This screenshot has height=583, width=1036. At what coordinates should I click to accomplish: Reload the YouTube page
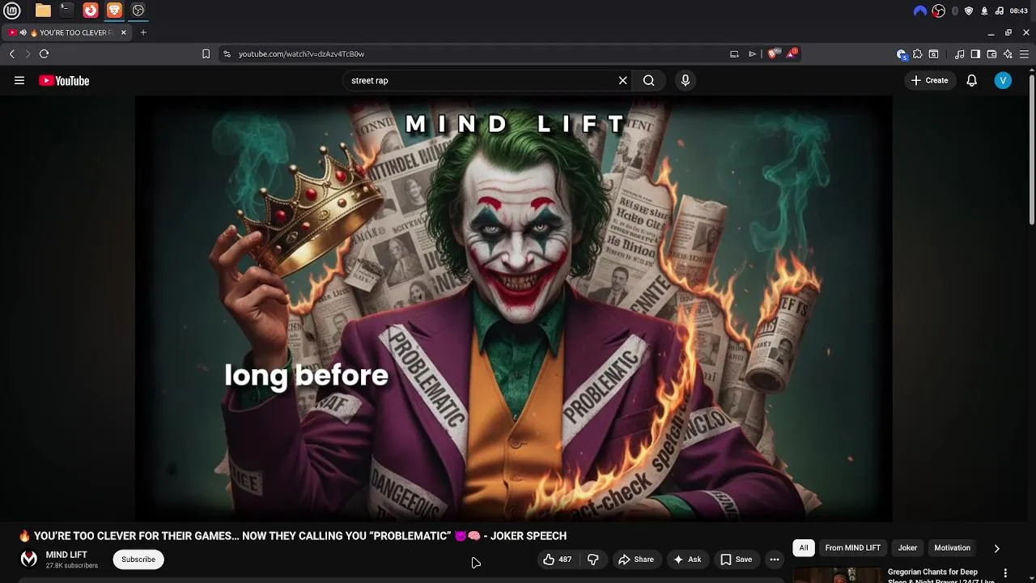(x=45, y=53)
